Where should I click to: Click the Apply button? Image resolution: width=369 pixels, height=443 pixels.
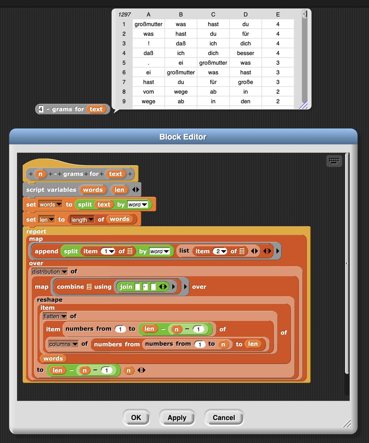177,418
